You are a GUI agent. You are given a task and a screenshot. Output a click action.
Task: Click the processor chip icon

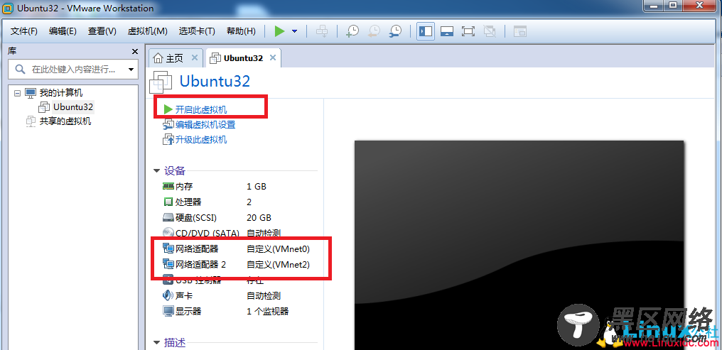pyautogui.click(x=168, y=202)
